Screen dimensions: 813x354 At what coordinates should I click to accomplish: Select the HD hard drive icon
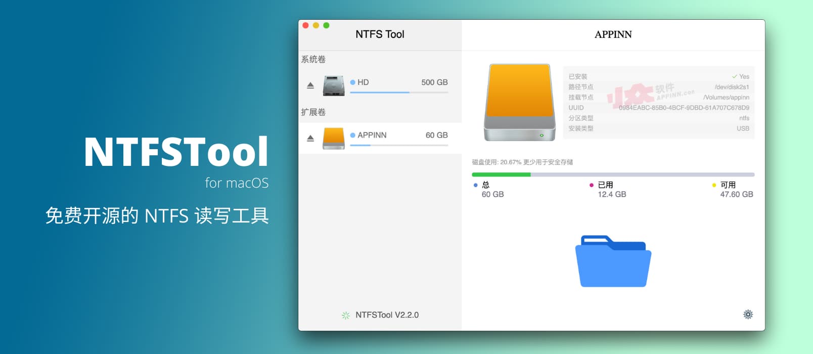334,85
